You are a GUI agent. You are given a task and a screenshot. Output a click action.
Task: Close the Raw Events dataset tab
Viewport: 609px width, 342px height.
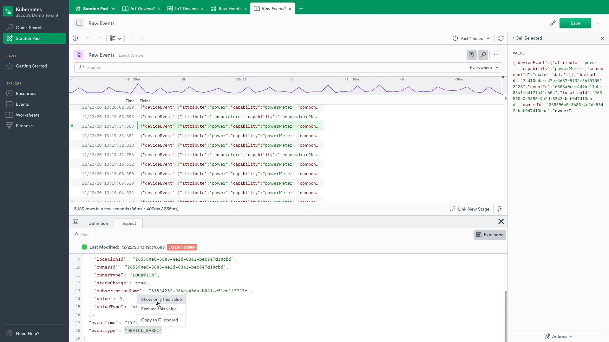(x=246, y=9)
